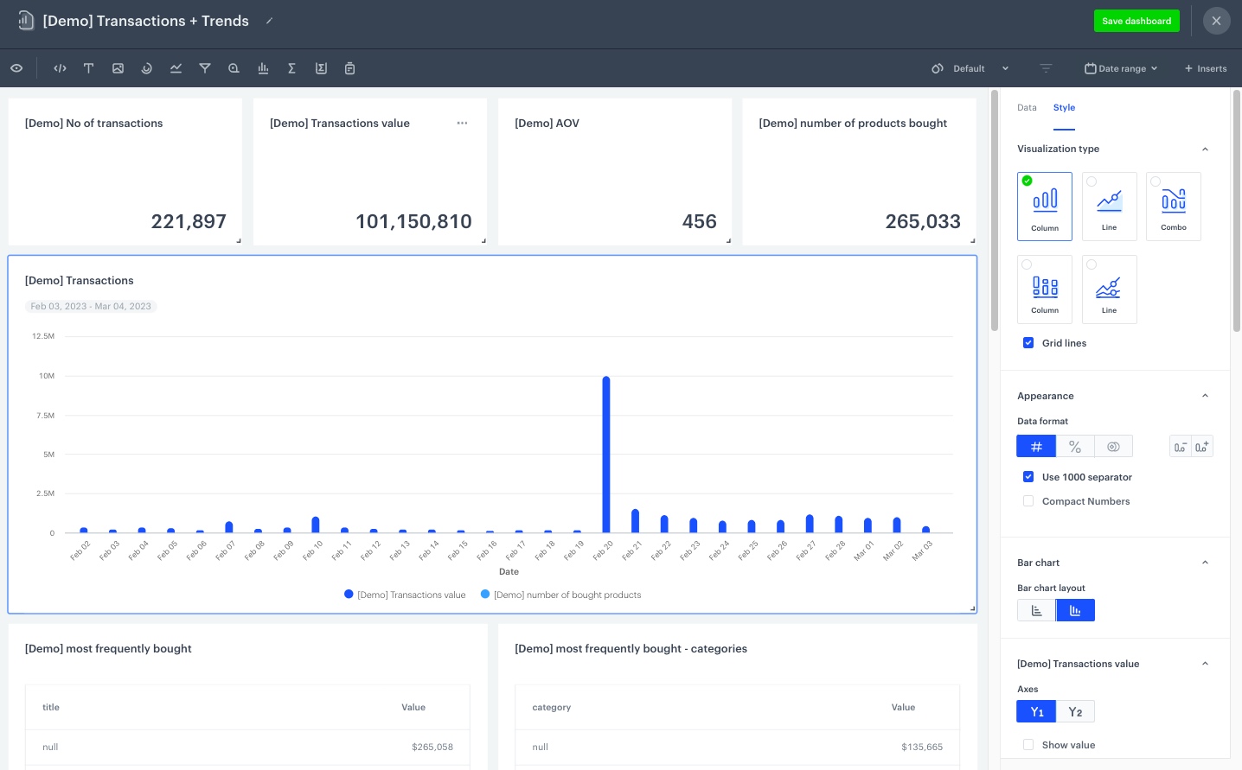Click the Save dashboard button
Viewport: 1242px width, 770px height.
click(1136, 21)
